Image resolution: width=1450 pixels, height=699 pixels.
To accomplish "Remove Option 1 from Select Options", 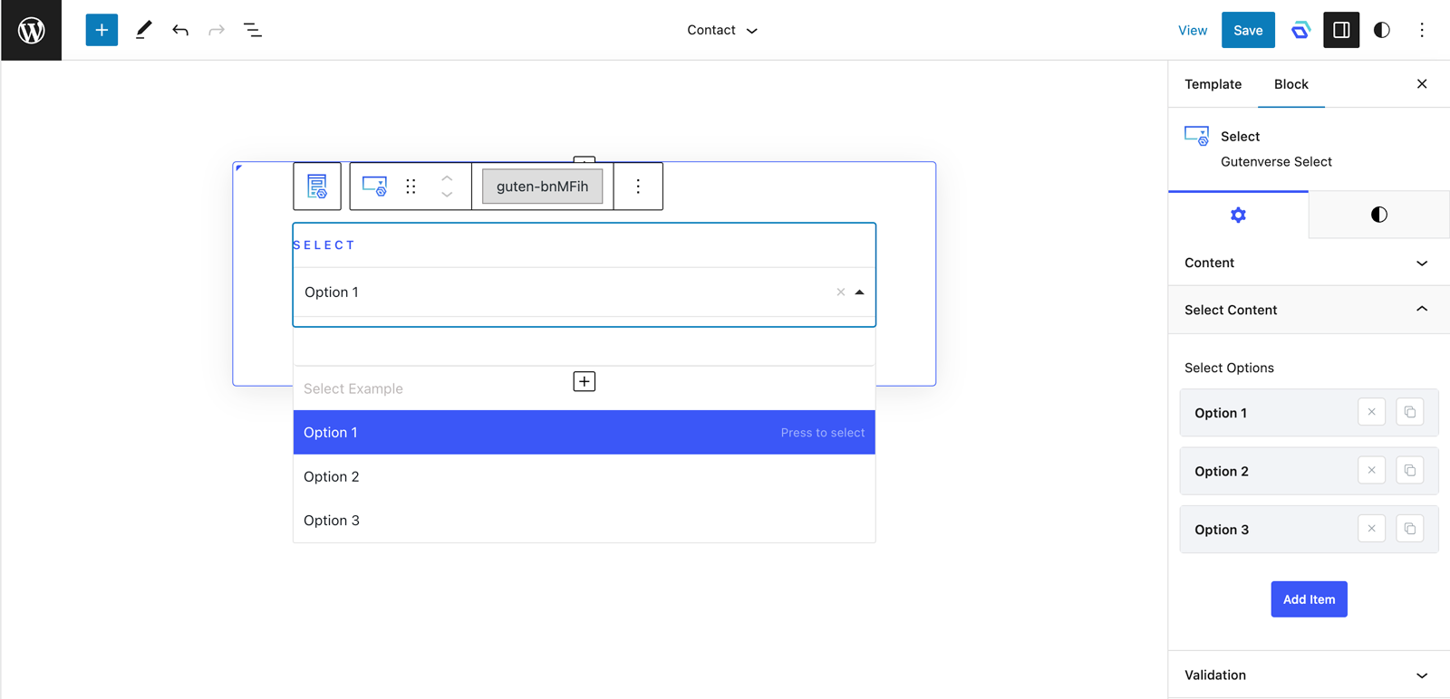I will coord(1371,412).
